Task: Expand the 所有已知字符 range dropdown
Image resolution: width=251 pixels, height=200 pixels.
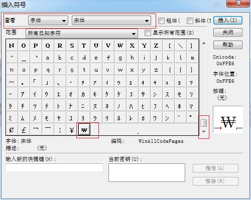Action: pyautogui.click(x=82, y=33)
